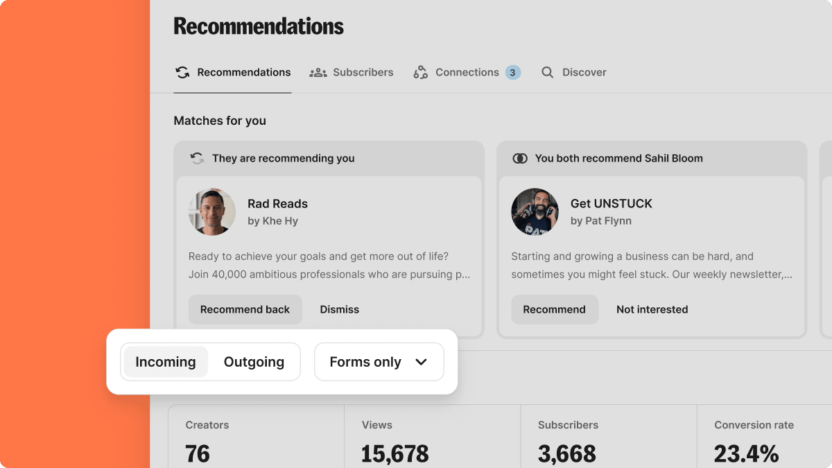Click the Recommendations tab sync icon

182,72
